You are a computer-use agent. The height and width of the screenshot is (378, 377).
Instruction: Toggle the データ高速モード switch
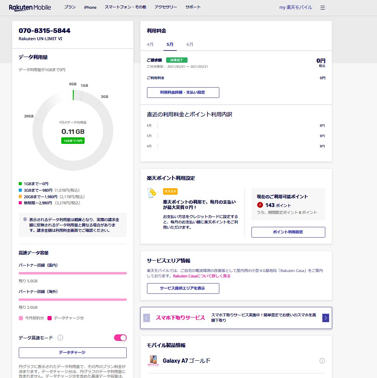point(120,338)
